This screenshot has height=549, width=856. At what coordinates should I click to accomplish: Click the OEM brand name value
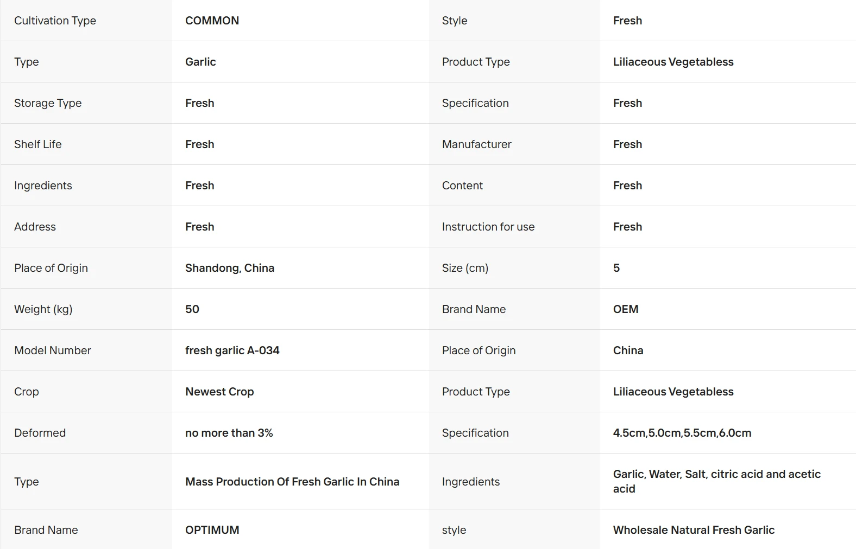point(626,309)
